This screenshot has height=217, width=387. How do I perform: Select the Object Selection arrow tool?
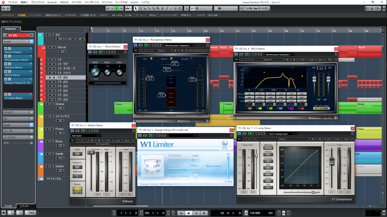click(x=136, y=8)
